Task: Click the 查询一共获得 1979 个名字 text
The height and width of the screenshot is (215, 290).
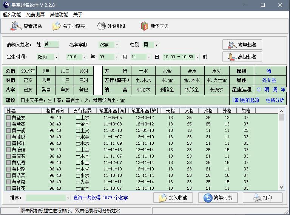Action: pos(100,198)
